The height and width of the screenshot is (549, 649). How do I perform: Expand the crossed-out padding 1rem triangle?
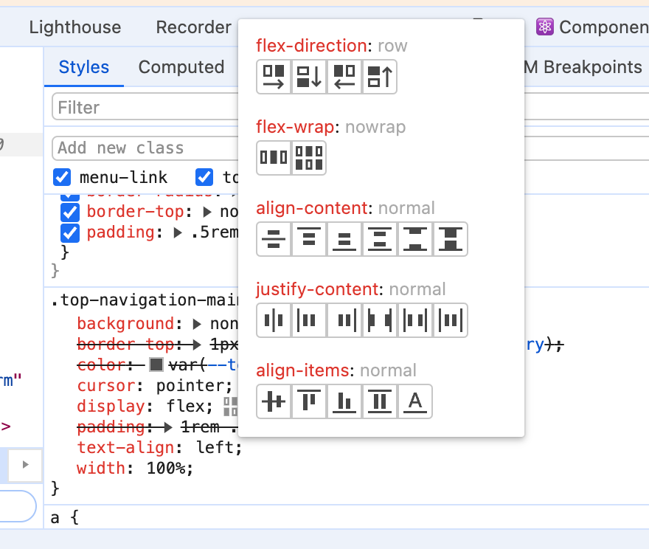pyautogui.click(x=168, y=427)
